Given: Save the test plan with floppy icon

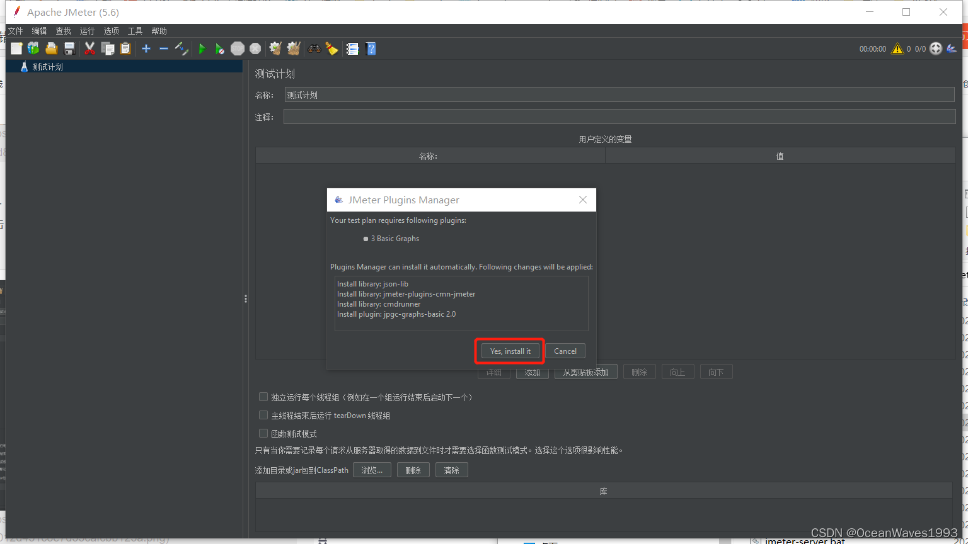Looking at the screenshot, I should 69,48.
